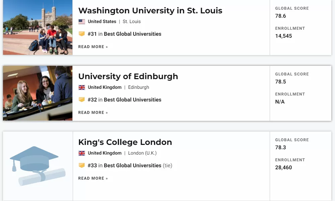Click University of Edinburgh students photo thumbnail
Image resolution: width=335 pixels, height=201 pixels.
pyautogui.click(x=38, y=93)
